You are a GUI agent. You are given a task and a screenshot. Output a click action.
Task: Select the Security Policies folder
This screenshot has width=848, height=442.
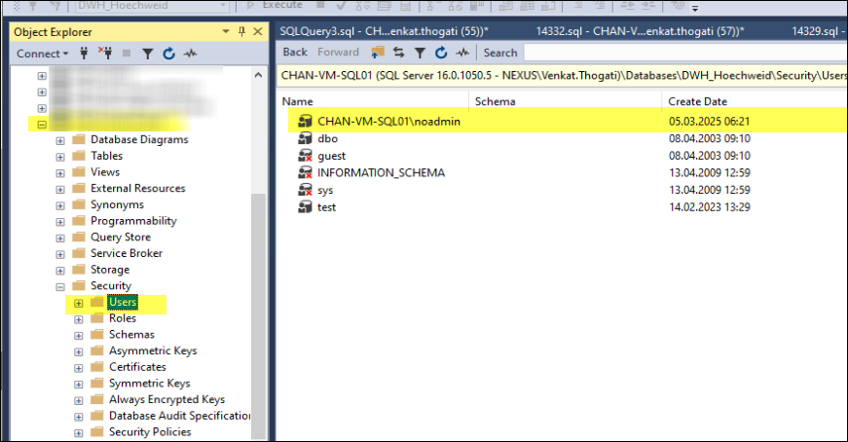150,431
